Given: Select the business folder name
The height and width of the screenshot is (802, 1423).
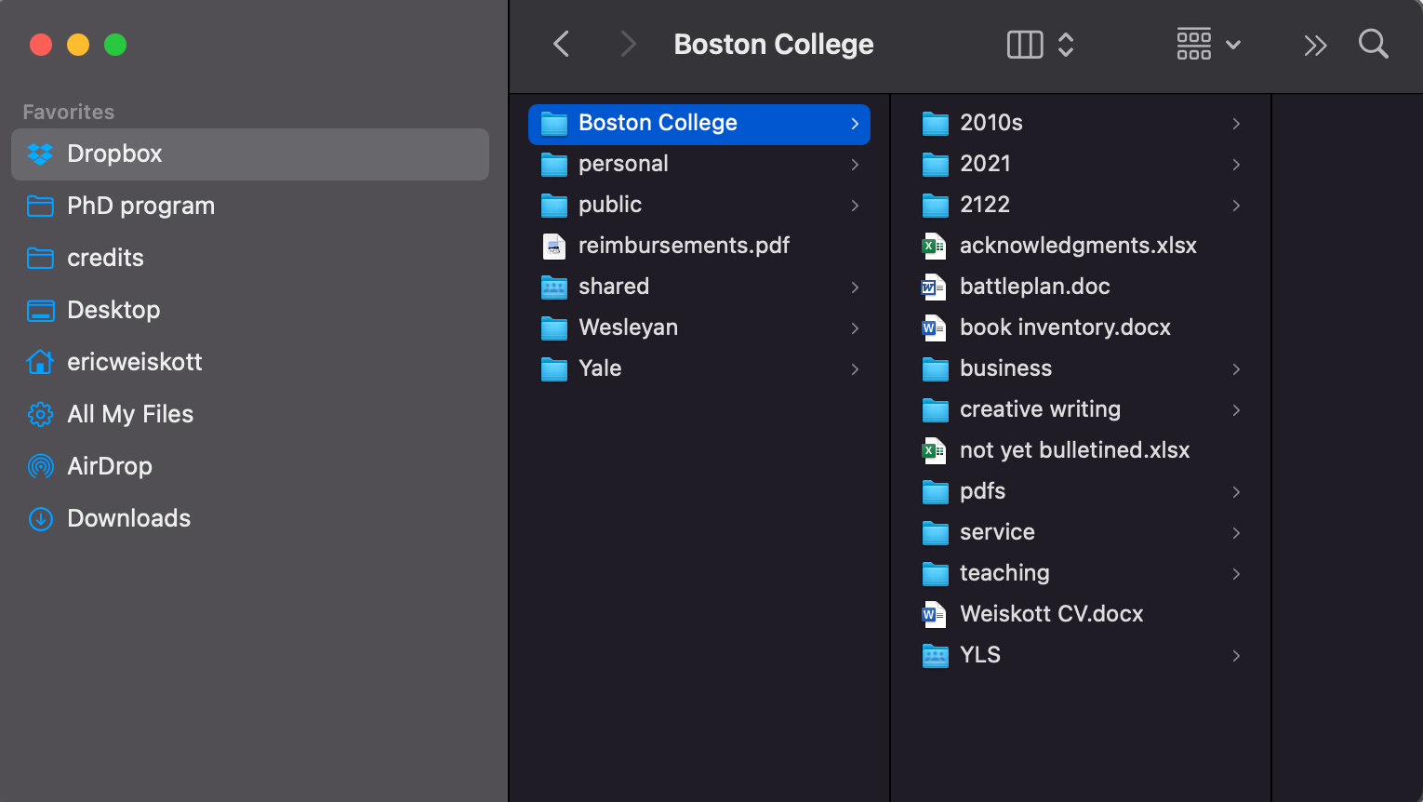Looking at the screenshot, I should pyautogui.click(x=1005, y=368).
